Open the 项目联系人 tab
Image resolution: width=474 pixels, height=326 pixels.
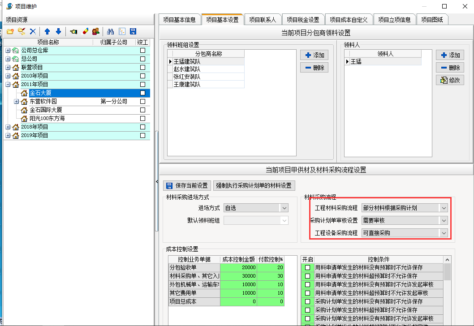(263, 20)
